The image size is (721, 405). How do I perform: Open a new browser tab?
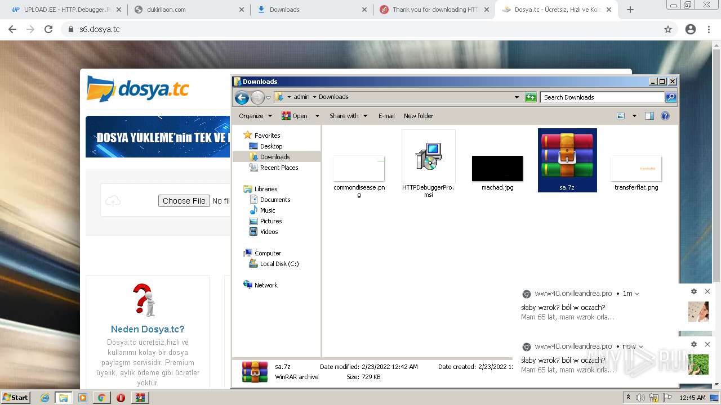(630, 10)
